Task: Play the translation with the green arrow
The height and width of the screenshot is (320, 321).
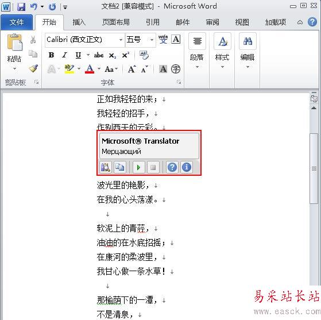Action: point(138,167)
